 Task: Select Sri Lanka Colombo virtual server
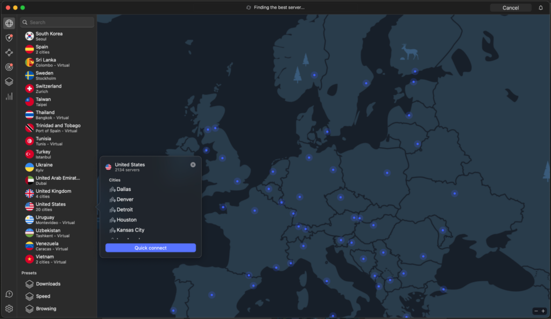pyautogui.click(x=58, y=62)
